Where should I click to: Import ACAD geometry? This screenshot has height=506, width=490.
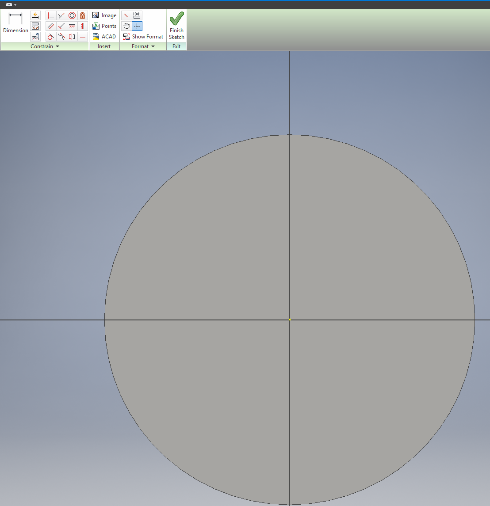click(104, 36)
